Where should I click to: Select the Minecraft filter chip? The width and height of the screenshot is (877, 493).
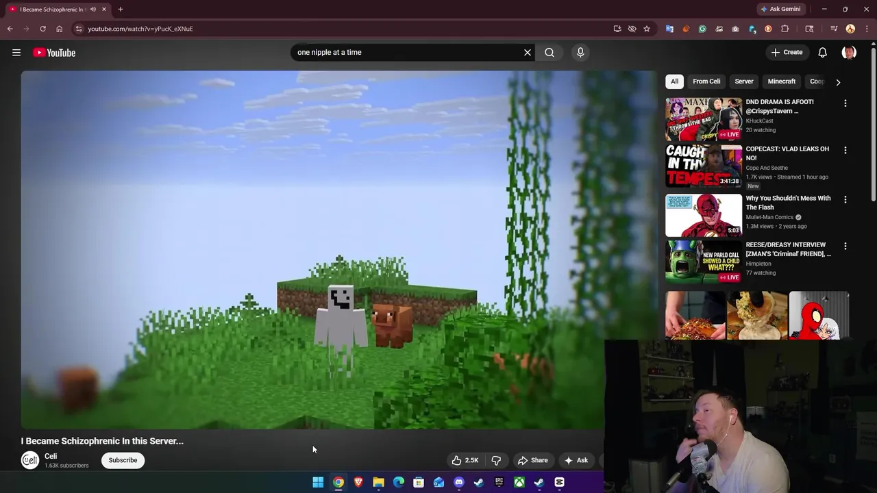pos(782,81)
